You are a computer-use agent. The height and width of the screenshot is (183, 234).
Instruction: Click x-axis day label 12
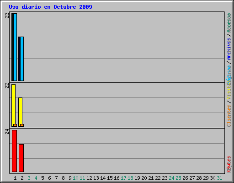[89, 178]
